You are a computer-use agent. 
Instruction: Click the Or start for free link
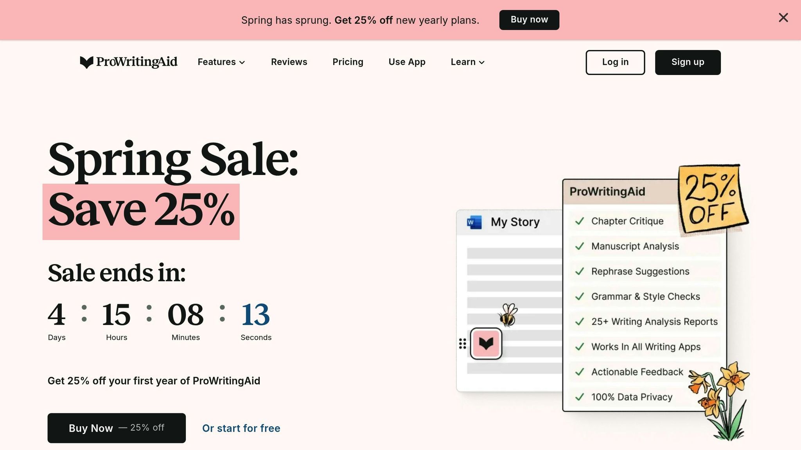pos(241,428)
